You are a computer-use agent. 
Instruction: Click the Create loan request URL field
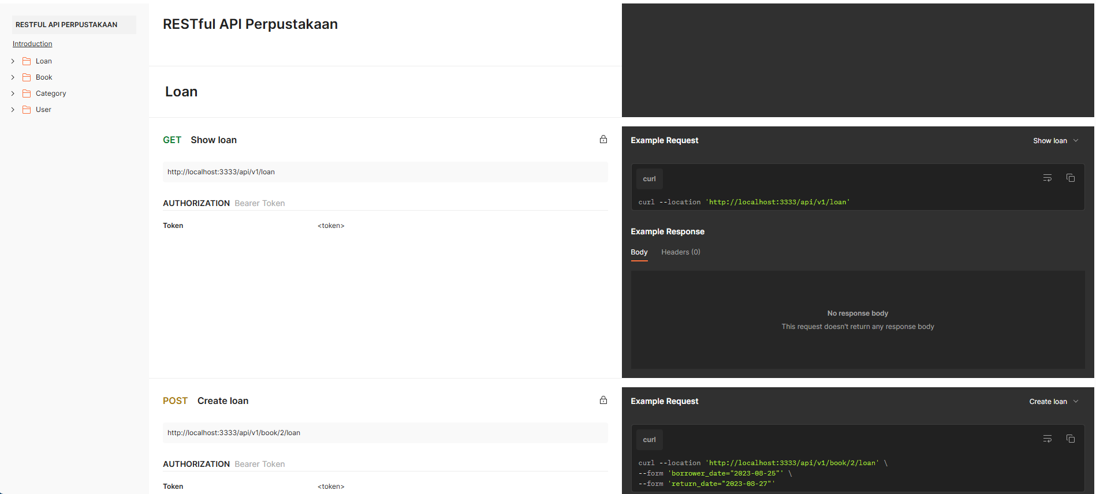(x=385, y=433)
